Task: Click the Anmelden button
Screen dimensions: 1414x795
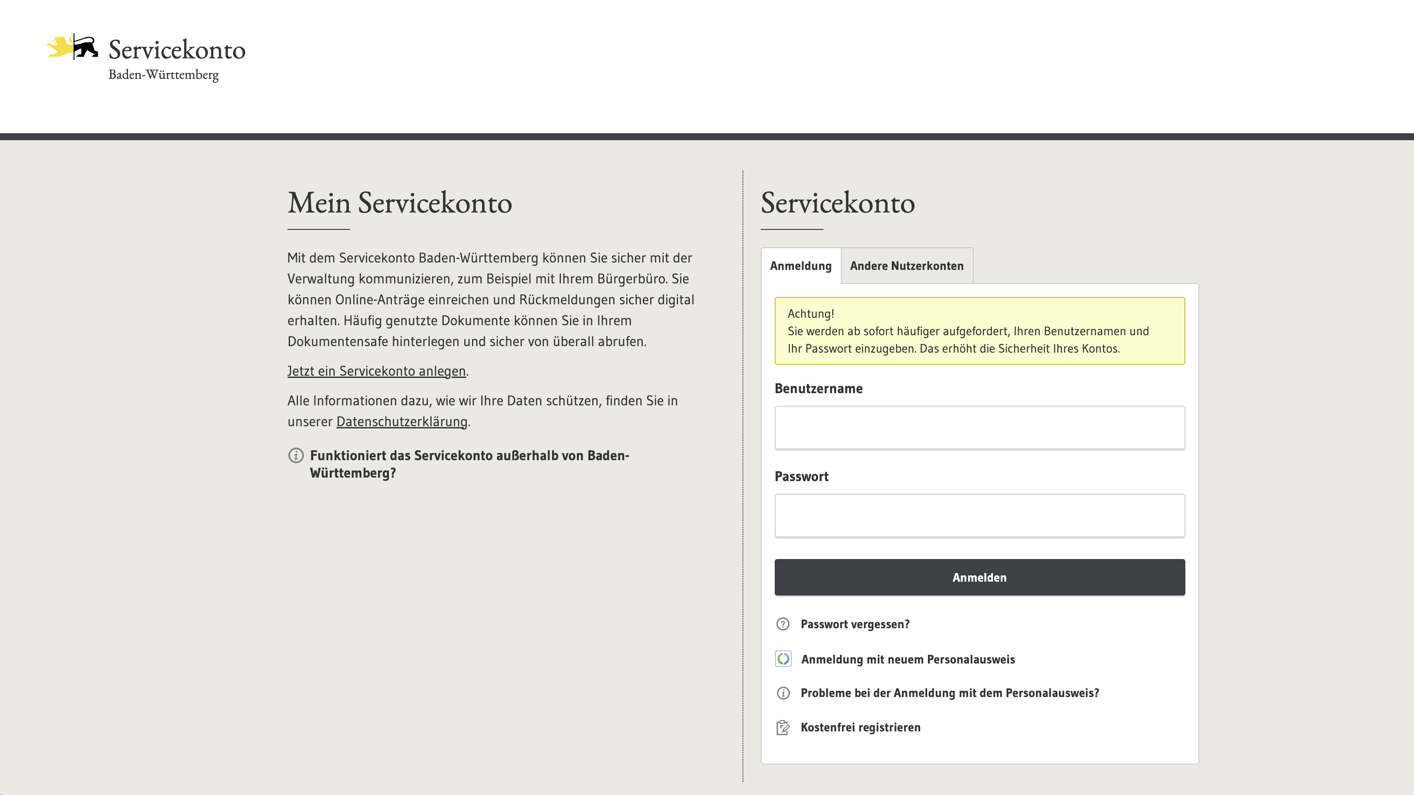Action: pos(979,576)
